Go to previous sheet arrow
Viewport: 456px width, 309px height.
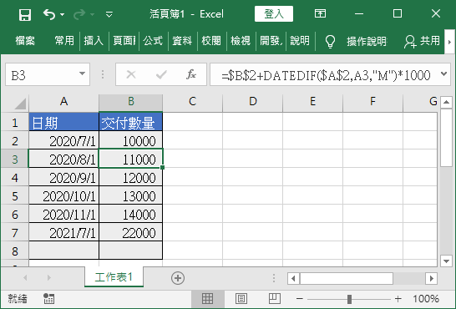point(25,278)
